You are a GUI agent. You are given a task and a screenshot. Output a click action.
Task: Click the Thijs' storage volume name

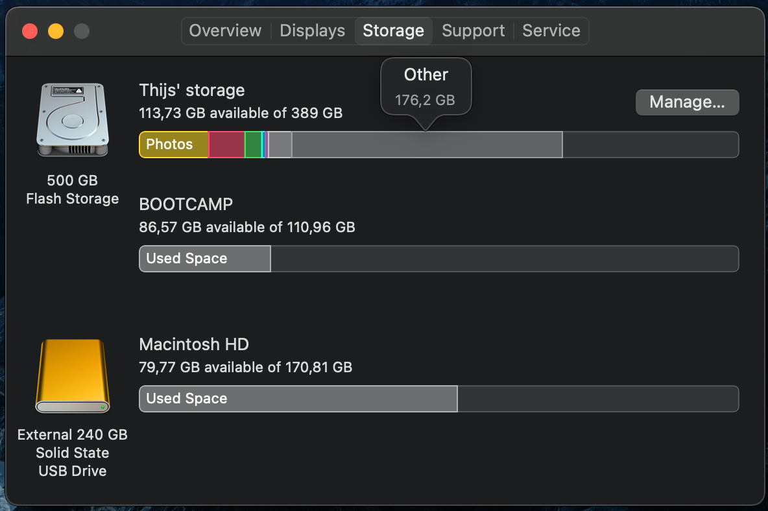192,90
